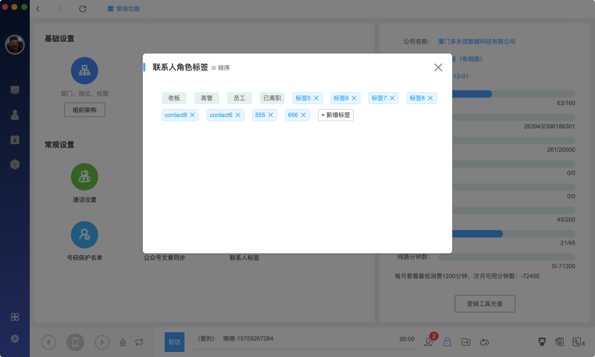Play previous call in bottom bar

click(x=48, y=342)
